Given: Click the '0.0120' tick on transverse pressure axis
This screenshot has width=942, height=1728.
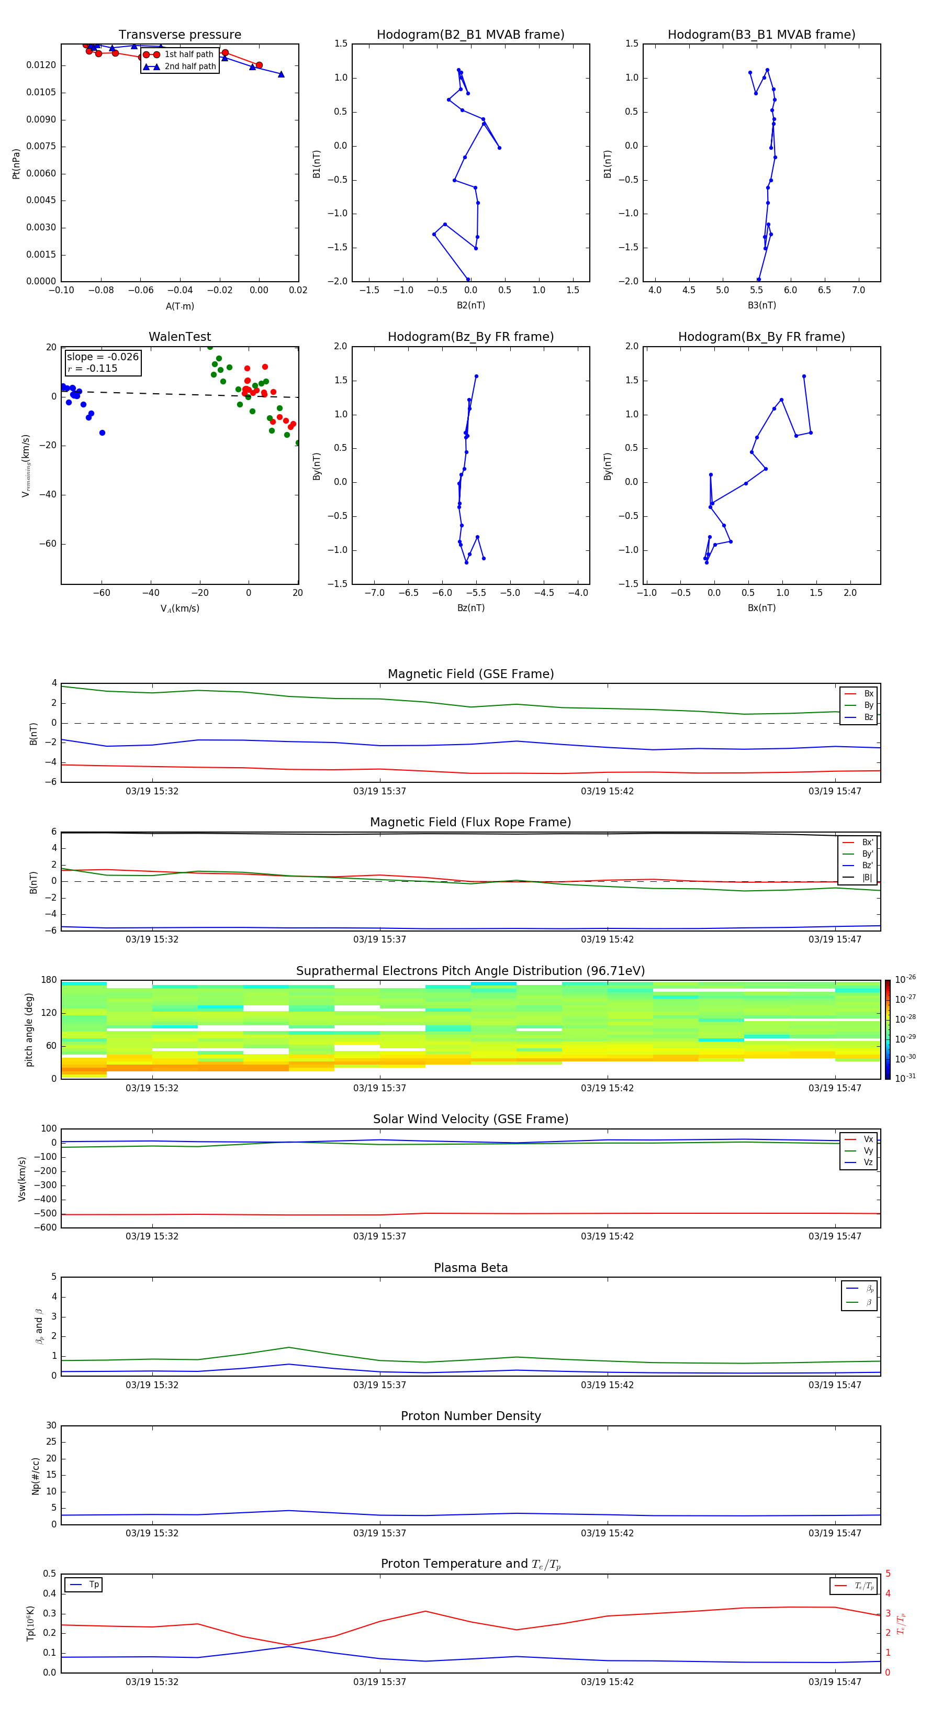Looking at the screenshot, I should (x=41, y=65).
